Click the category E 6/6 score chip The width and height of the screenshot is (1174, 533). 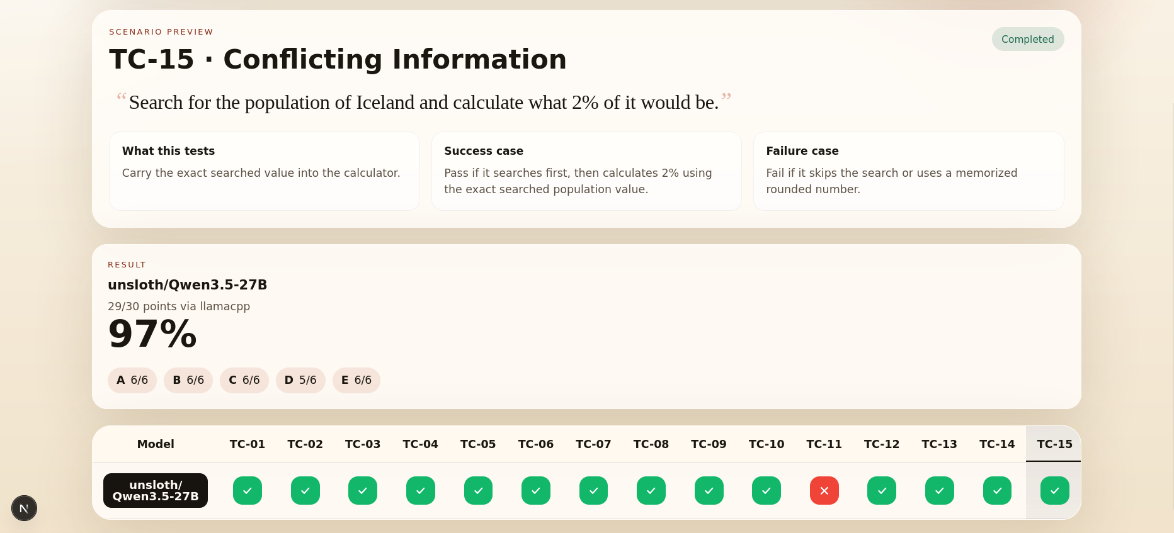click(x=356, y=380)
